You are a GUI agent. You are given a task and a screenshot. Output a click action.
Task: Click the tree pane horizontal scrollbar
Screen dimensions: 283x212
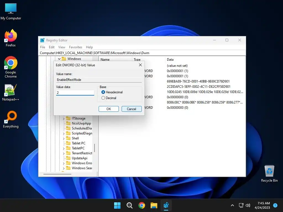tap(57, 174)
